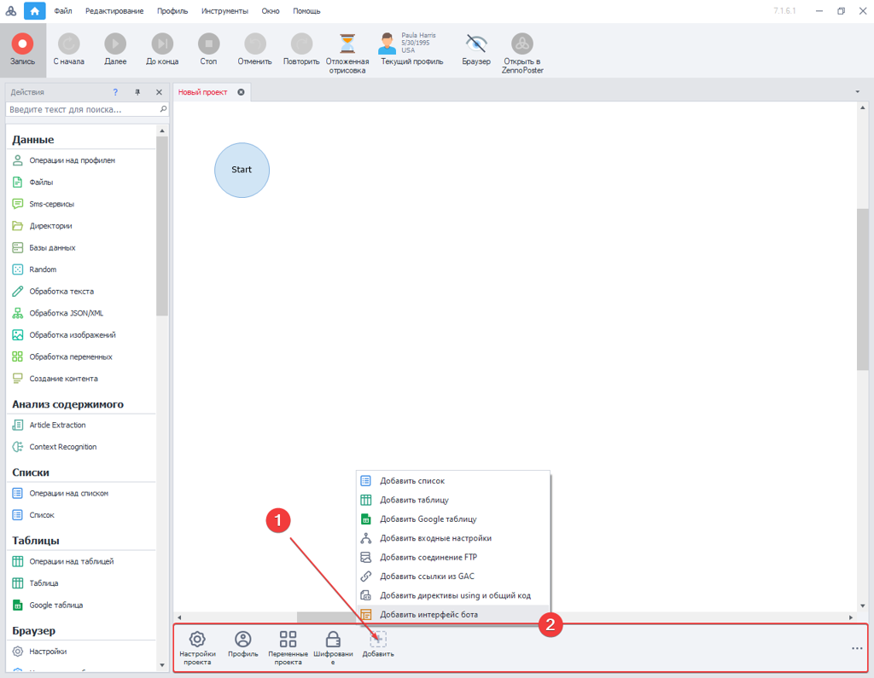
Task: Select the Обработка текста action in the sidebar
Action: point(60,291)
